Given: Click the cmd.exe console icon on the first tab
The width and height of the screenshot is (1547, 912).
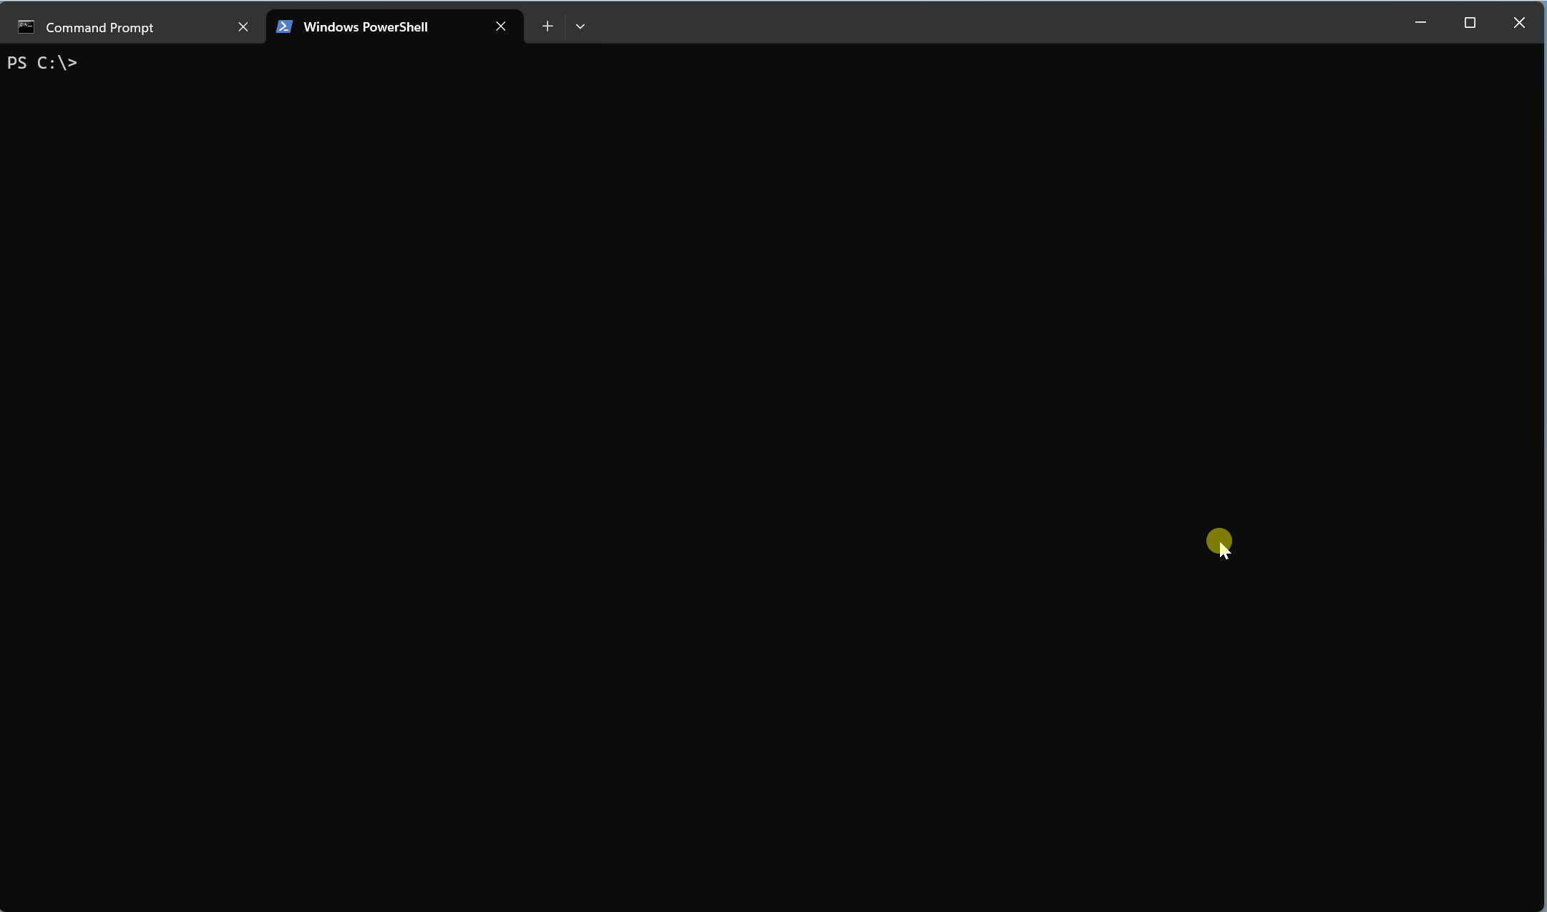Looking at the screenshot, I should (26, 27).
